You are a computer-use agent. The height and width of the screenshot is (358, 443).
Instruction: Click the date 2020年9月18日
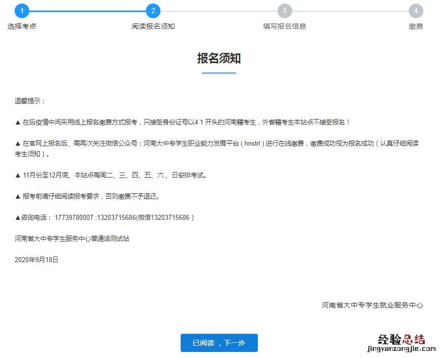point(37,260)
